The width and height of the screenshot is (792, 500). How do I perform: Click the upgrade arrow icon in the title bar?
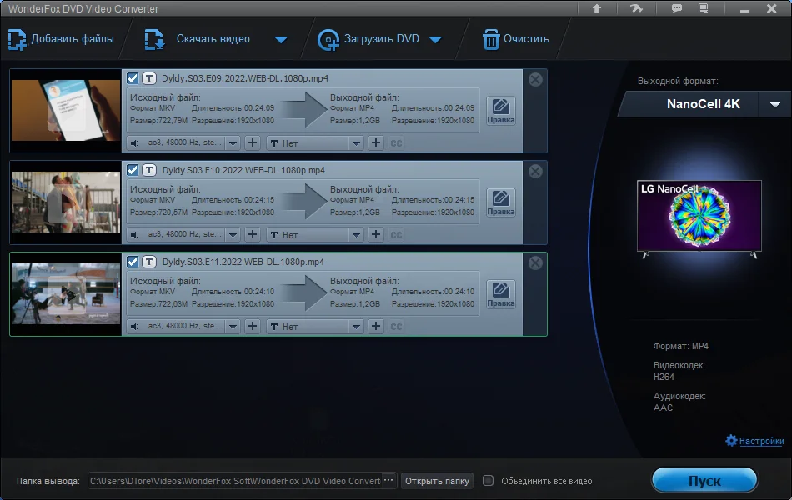597,8
